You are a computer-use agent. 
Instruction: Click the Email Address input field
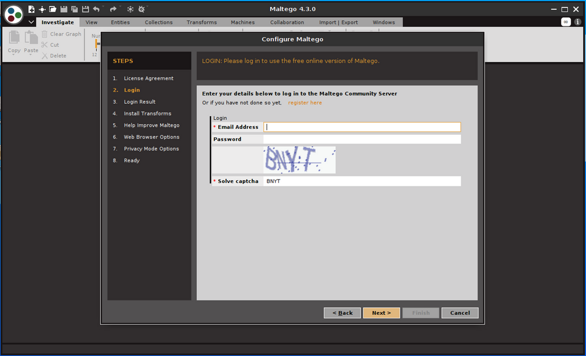362,127
